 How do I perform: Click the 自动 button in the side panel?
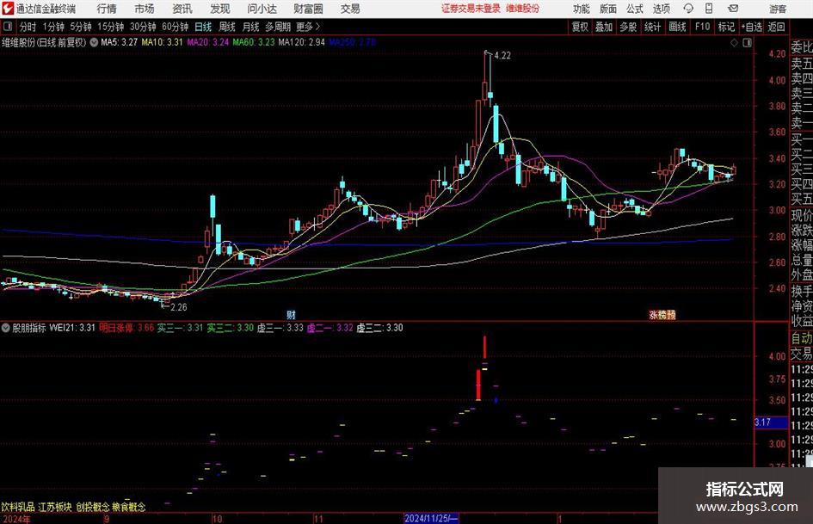(x=802, y=338)
